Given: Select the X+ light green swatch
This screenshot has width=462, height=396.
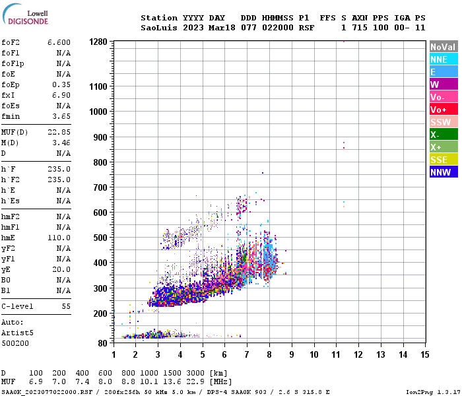Looking at the screenshot, I should 444,147.
